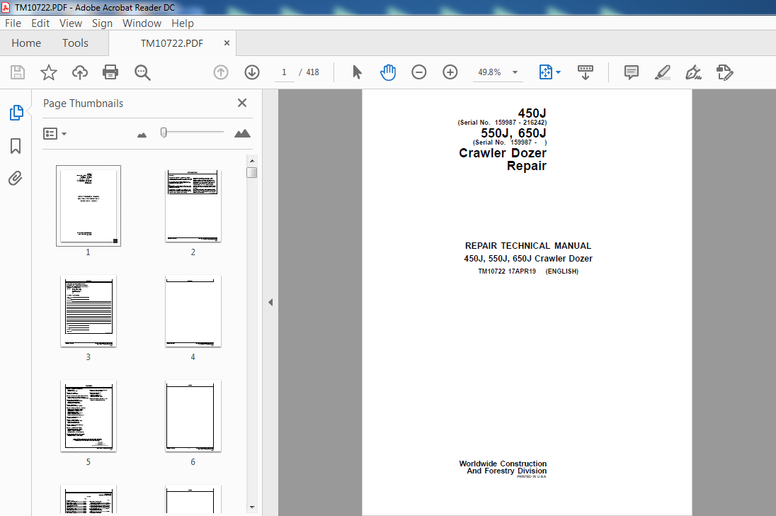Viewport: 776px width, 516px height.
Task: Switch to the Tools tab
Action: point(75,43)
